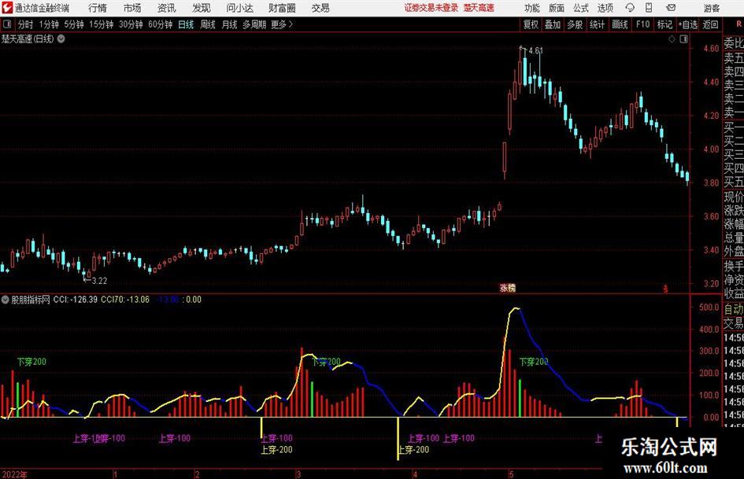Switch to 5分钟 chart period
This screenshot has width=744, height=479.
74,24
